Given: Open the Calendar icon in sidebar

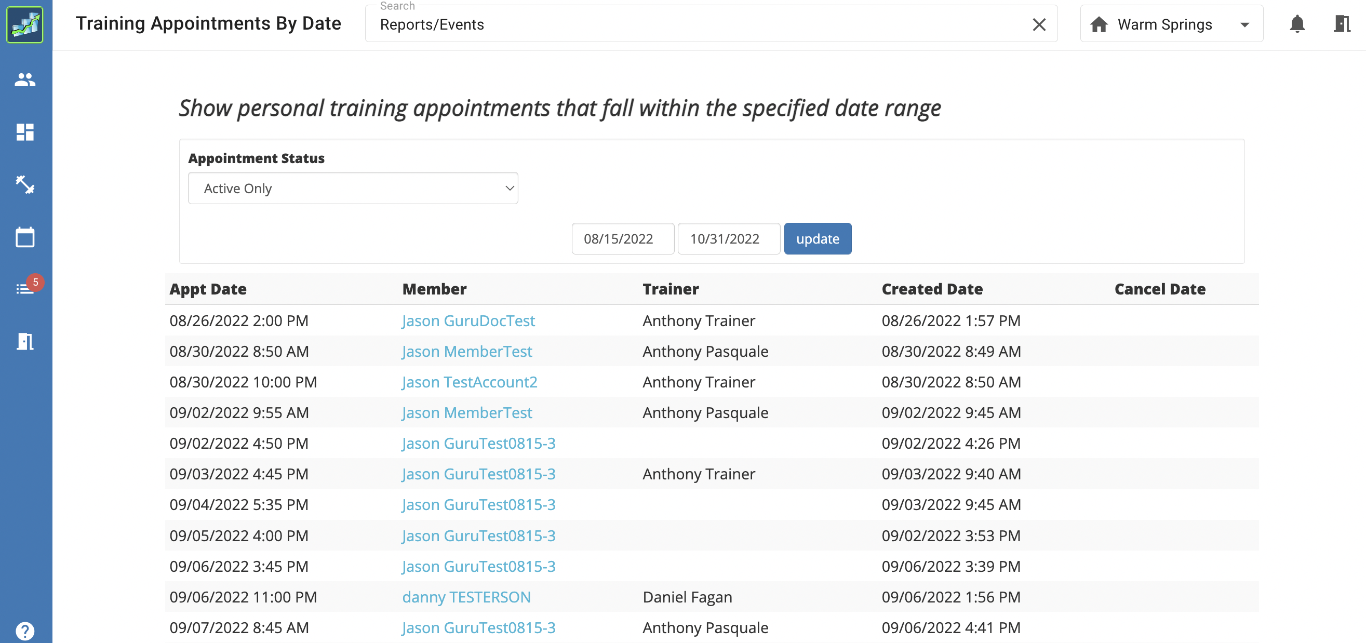Looking at the screenshot, I should [25, 237].
